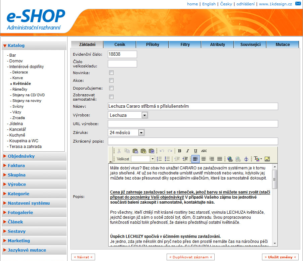Click the odhlášení logout link
This screenshot has height=261, width=303.
coord(246,4)
